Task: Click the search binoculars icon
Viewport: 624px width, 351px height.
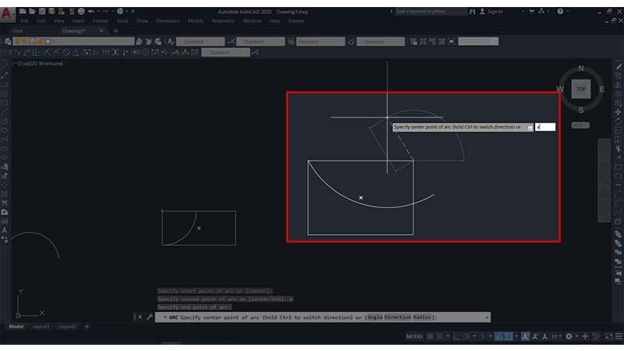Action: tap(473, 12)
